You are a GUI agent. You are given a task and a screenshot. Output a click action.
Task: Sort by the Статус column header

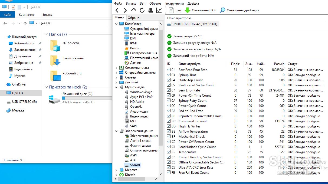tap(305, 64)
